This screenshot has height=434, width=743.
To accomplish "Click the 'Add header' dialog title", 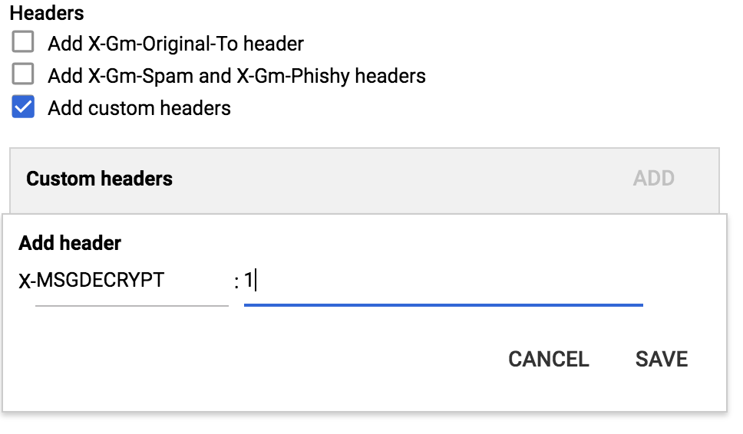I will point(70,243).
